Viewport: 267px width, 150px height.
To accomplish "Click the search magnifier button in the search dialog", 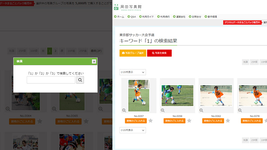I will (x=80, y=80).
